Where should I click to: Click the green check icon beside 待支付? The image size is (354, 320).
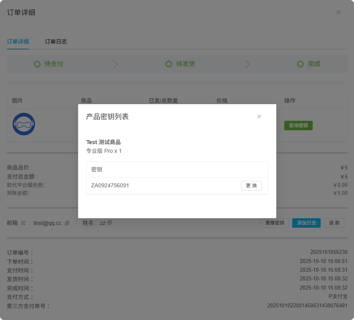pyautogui.click(x=37, y=64)
